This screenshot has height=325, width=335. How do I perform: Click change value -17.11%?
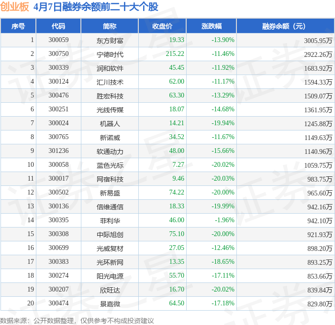pyautogui.click(x=223, y=276)
